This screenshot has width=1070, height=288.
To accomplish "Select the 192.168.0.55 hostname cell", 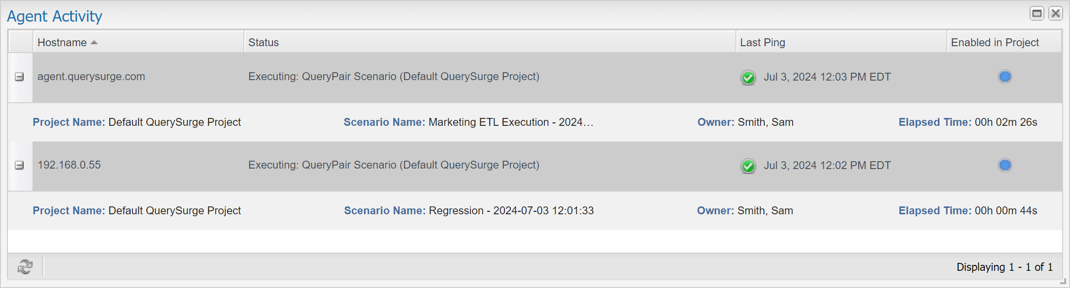I will coord(69,165).
